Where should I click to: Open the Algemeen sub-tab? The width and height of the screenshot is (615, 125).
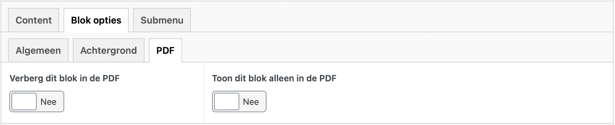coord(38,50)
